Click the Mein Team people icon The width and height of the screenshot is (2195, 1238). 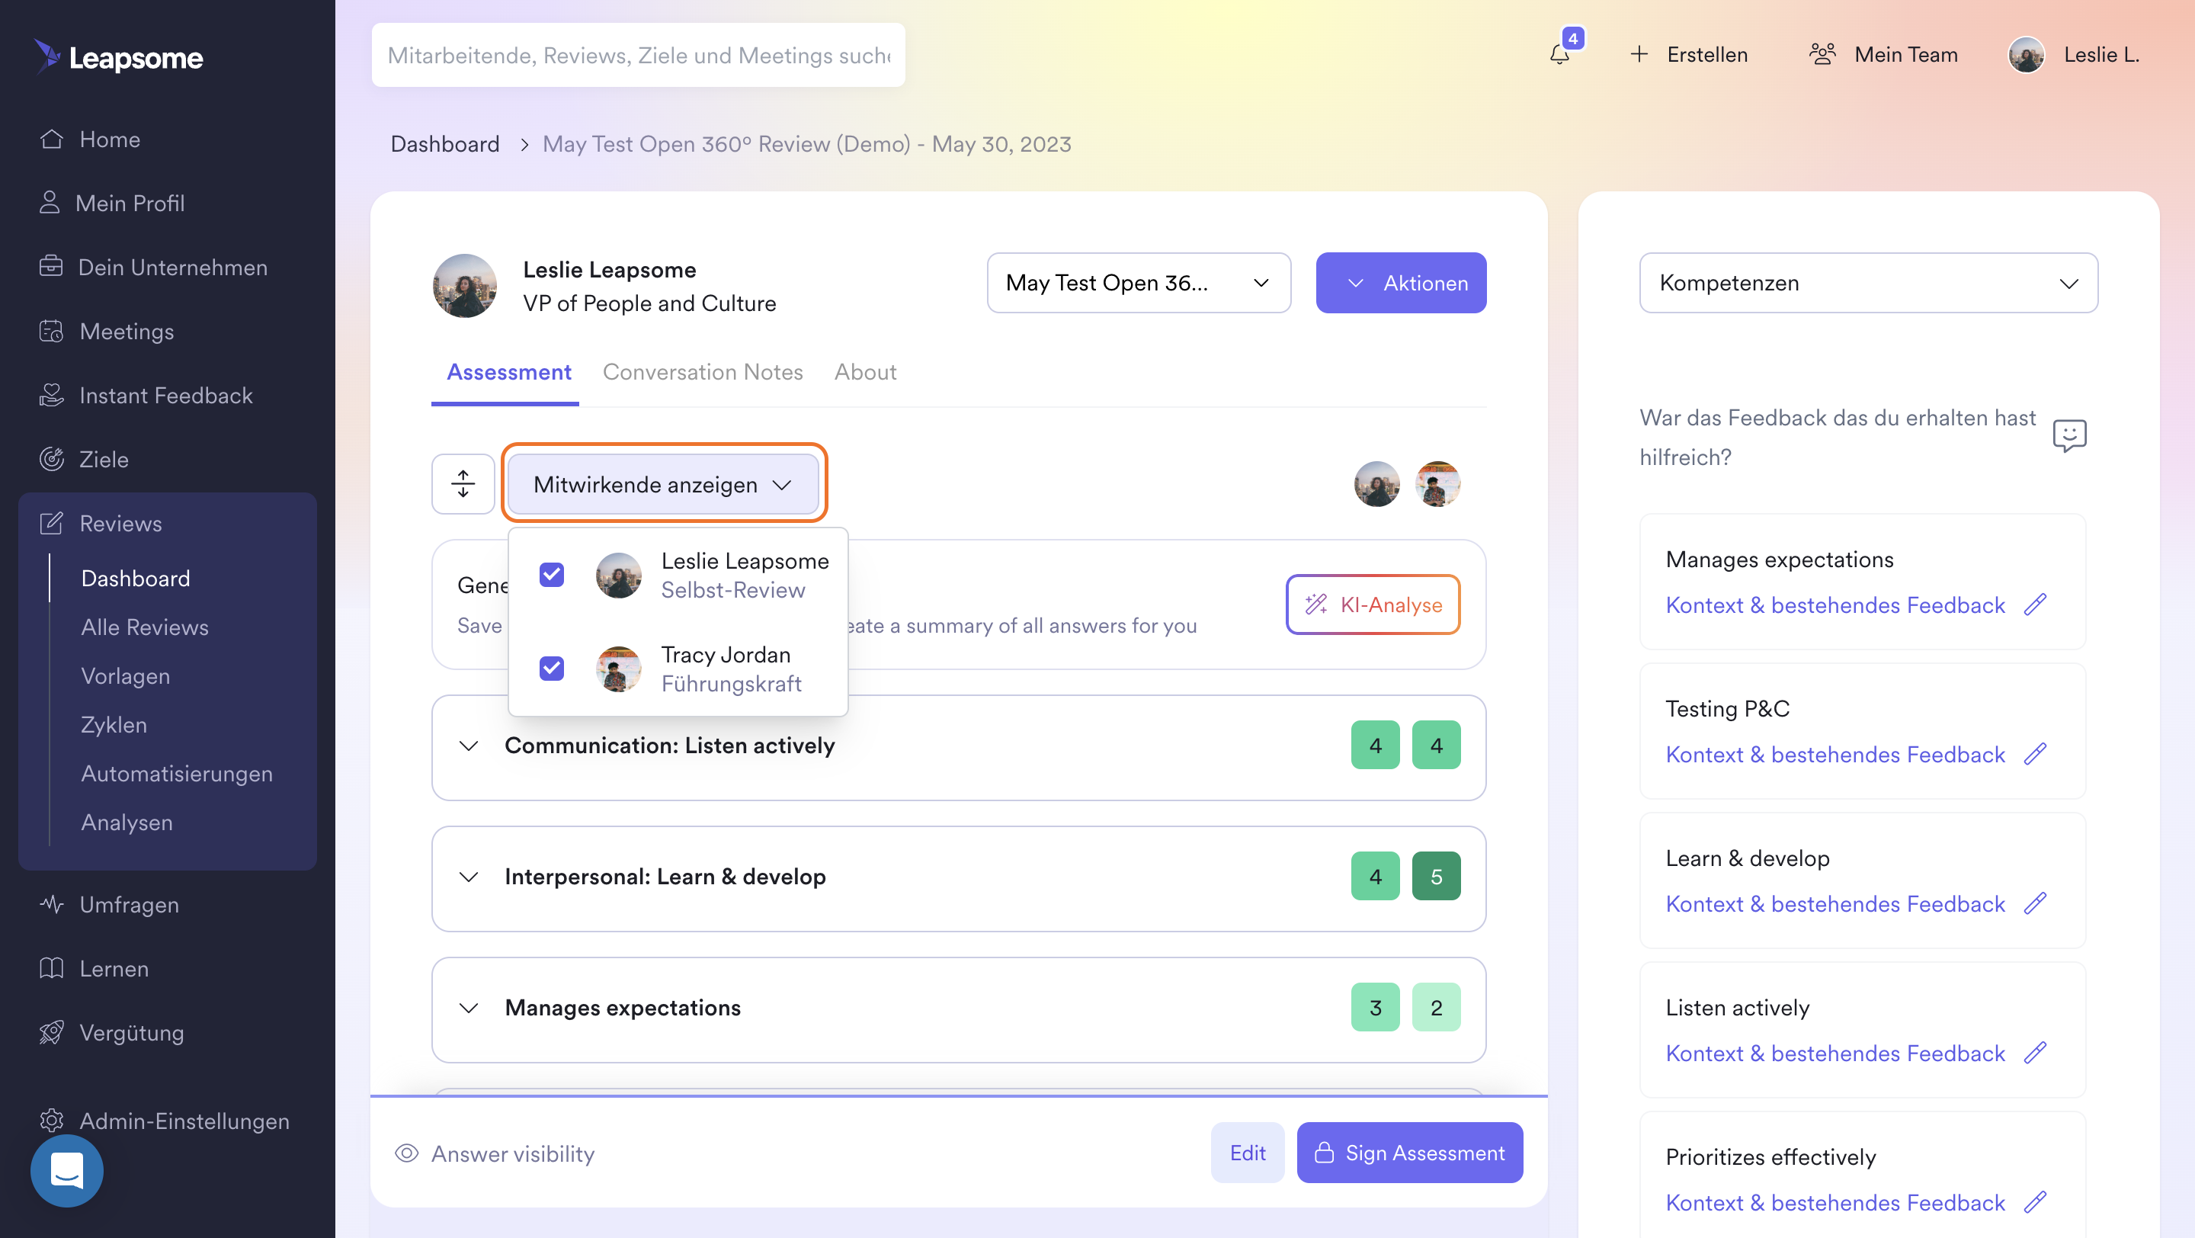(x=1822, y=55)
